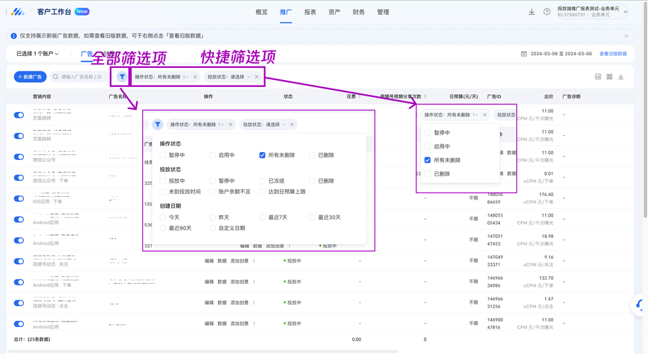Toggle the first ad row switch off
This screenshot has height=354, width=648.
pyautogui.click(x=19, y=115)
